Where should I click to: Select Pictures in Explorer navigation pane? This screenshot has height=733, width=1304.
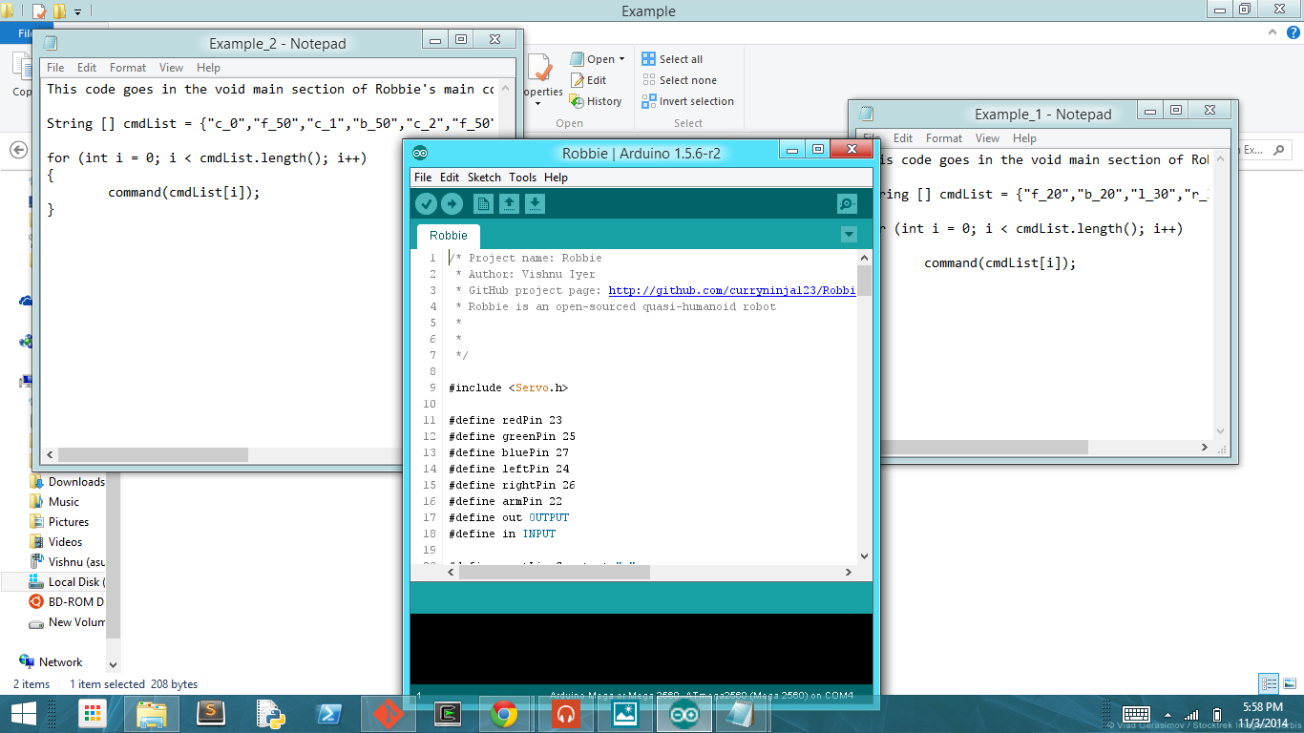[59, 522]
